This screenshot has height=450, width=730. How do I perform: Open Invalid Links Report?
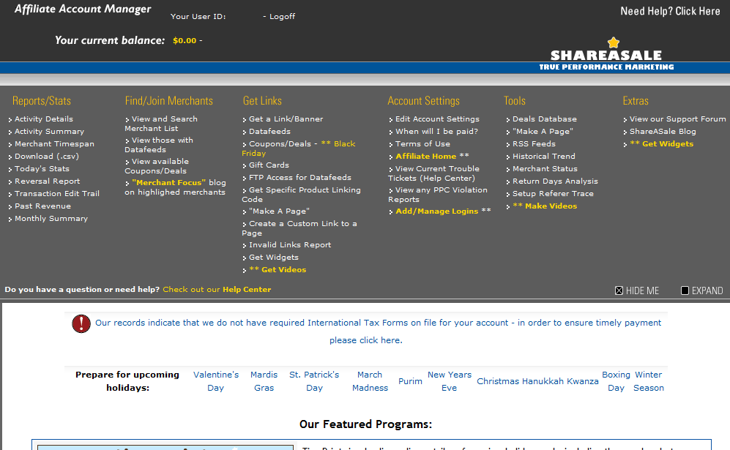290,245
